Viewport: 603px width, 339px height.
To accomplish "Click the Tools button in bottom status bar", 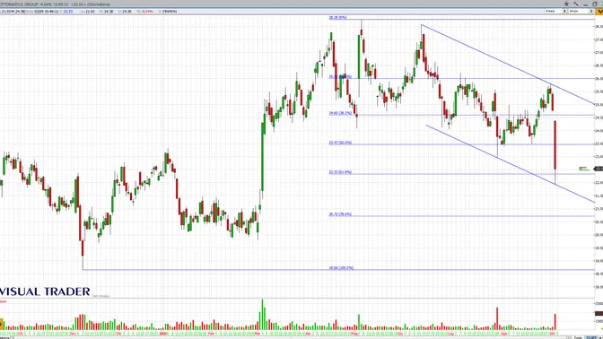I will [x=578, y=337].
